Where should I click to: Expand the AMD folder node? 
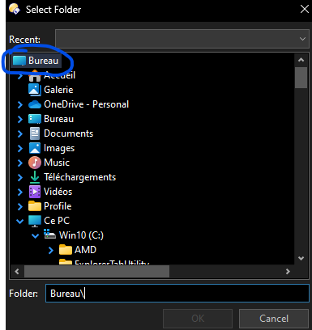point(50,250)
